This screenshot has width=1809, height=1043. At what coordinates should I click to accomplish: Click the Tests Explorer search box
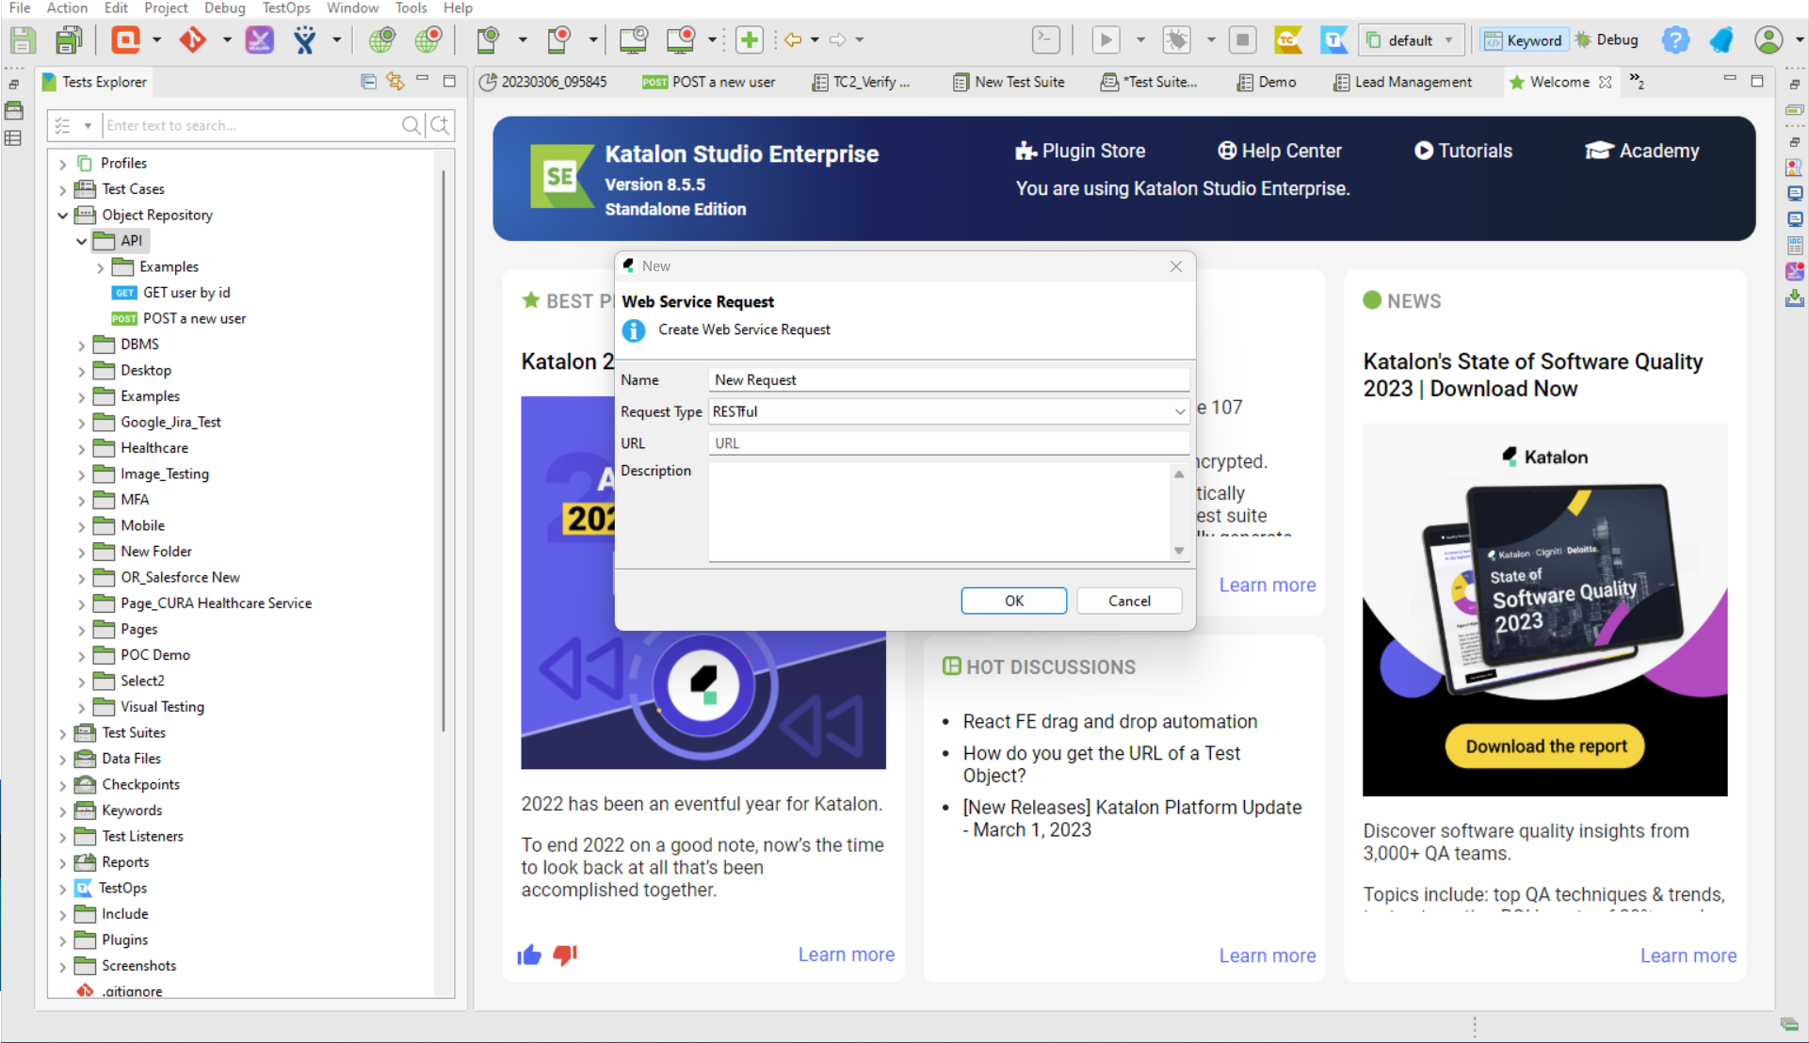pyautogui.click(x=250, y=125)
